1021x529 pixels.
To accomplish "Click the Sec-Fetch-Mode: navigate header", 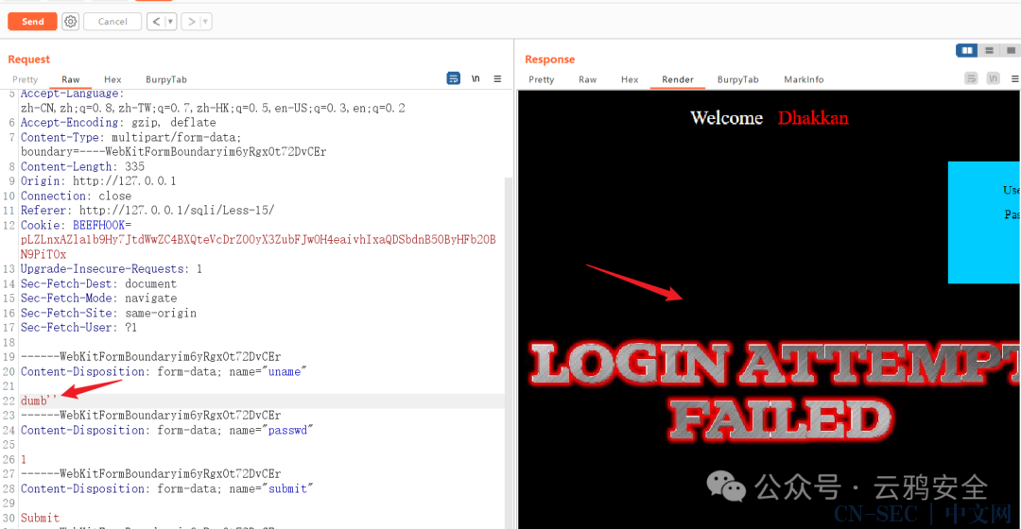I will (98, 298).
